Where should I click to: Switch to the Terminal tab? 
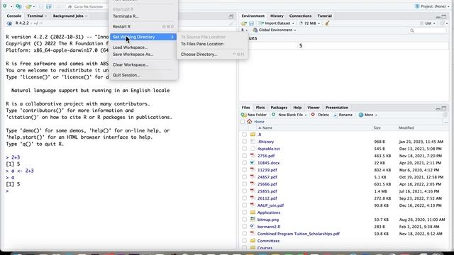(35, 16)
